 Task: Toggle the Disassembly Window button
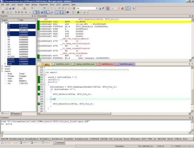point(38,12)
